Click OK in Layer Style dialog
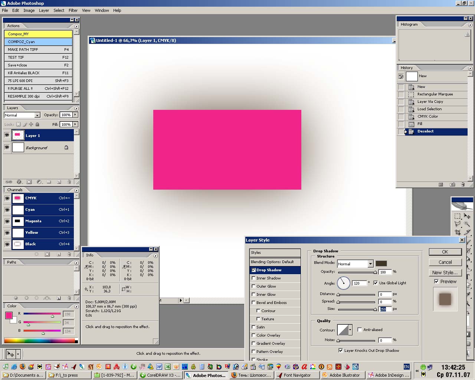Screen dimensions: 475x380 point(445,252)
